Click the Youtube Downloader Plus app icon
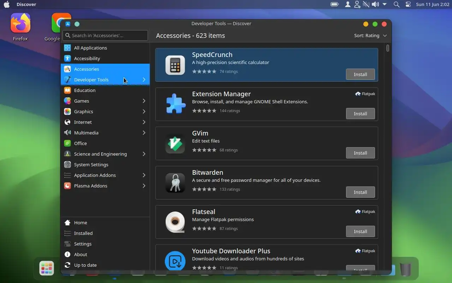This screenshot has height=283, width=452. pyautogui.click(x=175, y=261)
